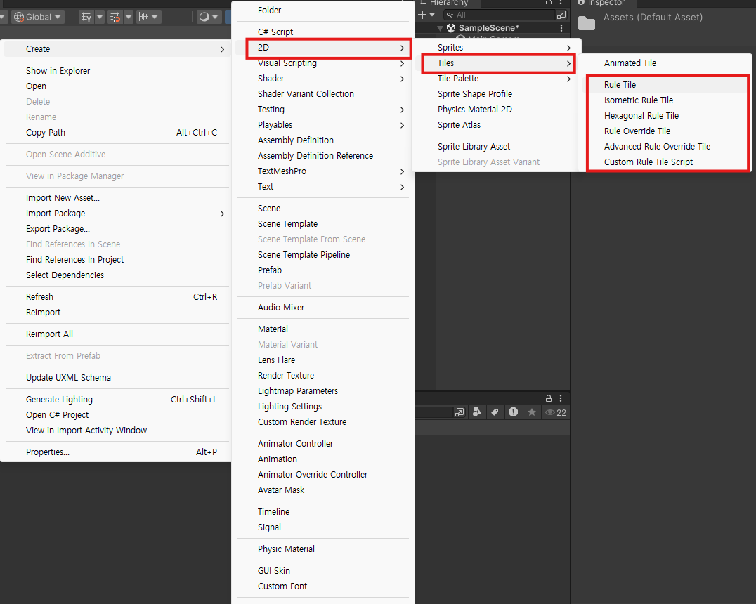
Task: Collapse the SampleScene foldout triangle
Action: click(440, 28)
